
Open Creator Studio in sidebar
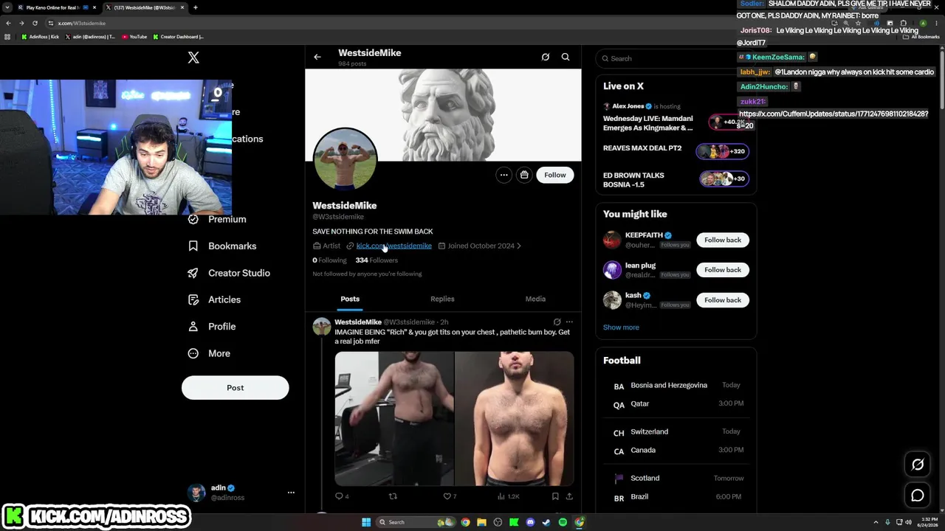point(229,273)
